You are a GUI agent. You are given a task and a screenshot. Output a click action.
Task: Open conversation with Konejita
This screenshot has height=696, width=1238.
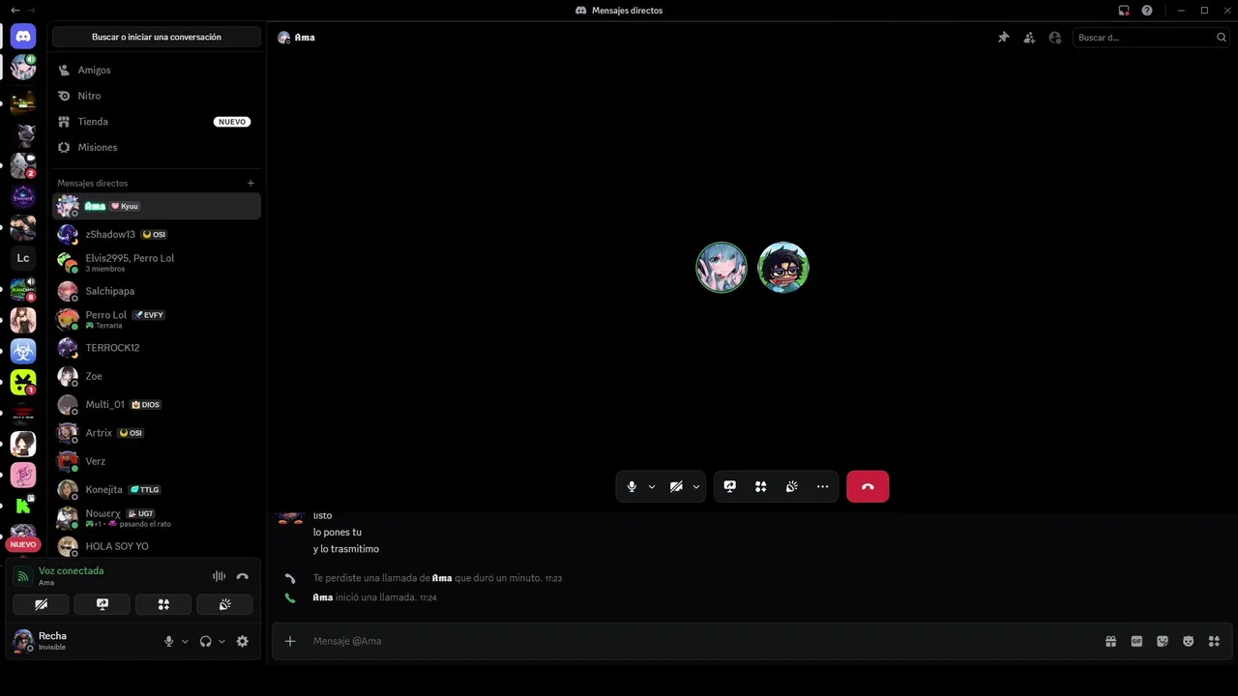point(157,489)
